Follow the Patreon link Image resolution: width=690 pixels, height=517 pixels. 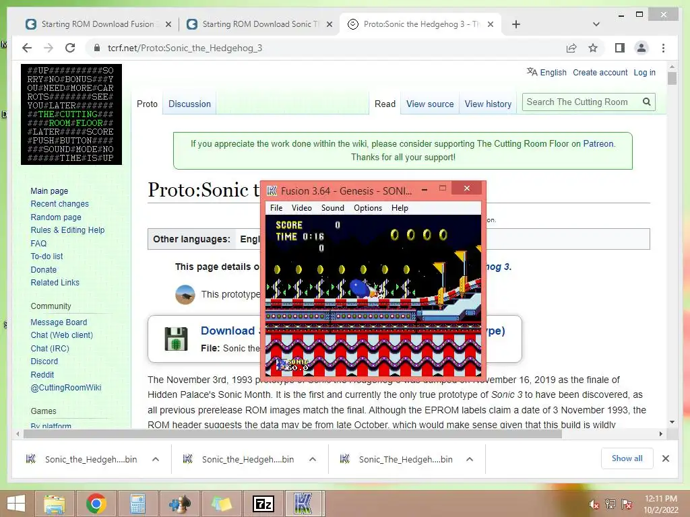tap(598, 144)
